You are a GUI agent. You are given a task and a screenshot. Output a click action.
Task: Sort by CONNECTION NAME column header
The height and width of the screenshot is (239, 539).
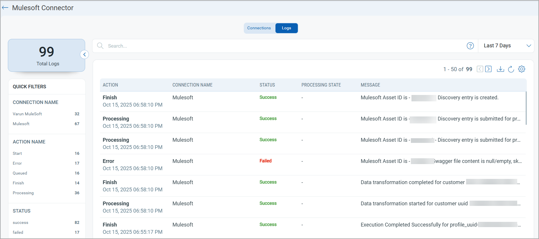point(192,85)
